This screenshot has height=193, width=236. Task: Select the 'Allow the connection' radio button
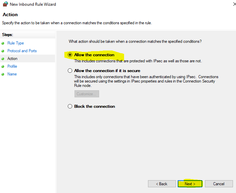pos(70,55)
